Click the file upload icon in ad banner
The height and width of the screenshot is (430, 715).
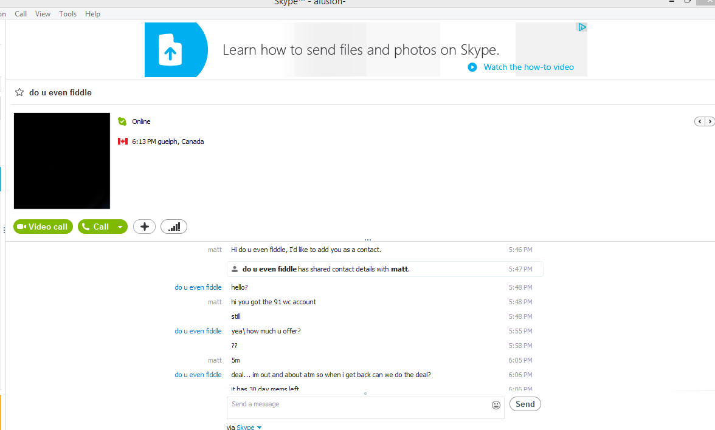(170, 50)
